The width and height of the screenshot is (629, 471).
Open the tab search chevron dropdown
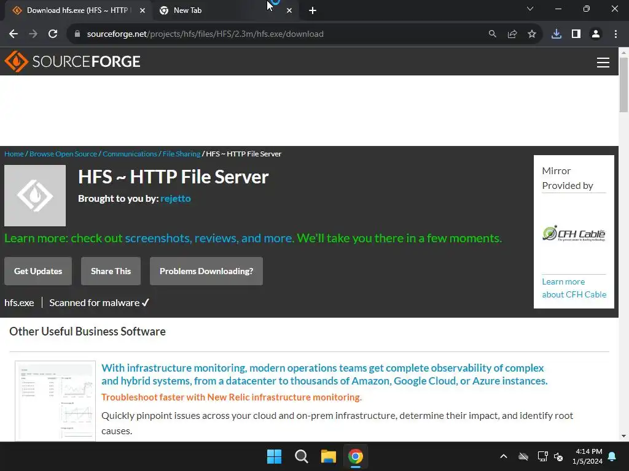coord(530,9)
